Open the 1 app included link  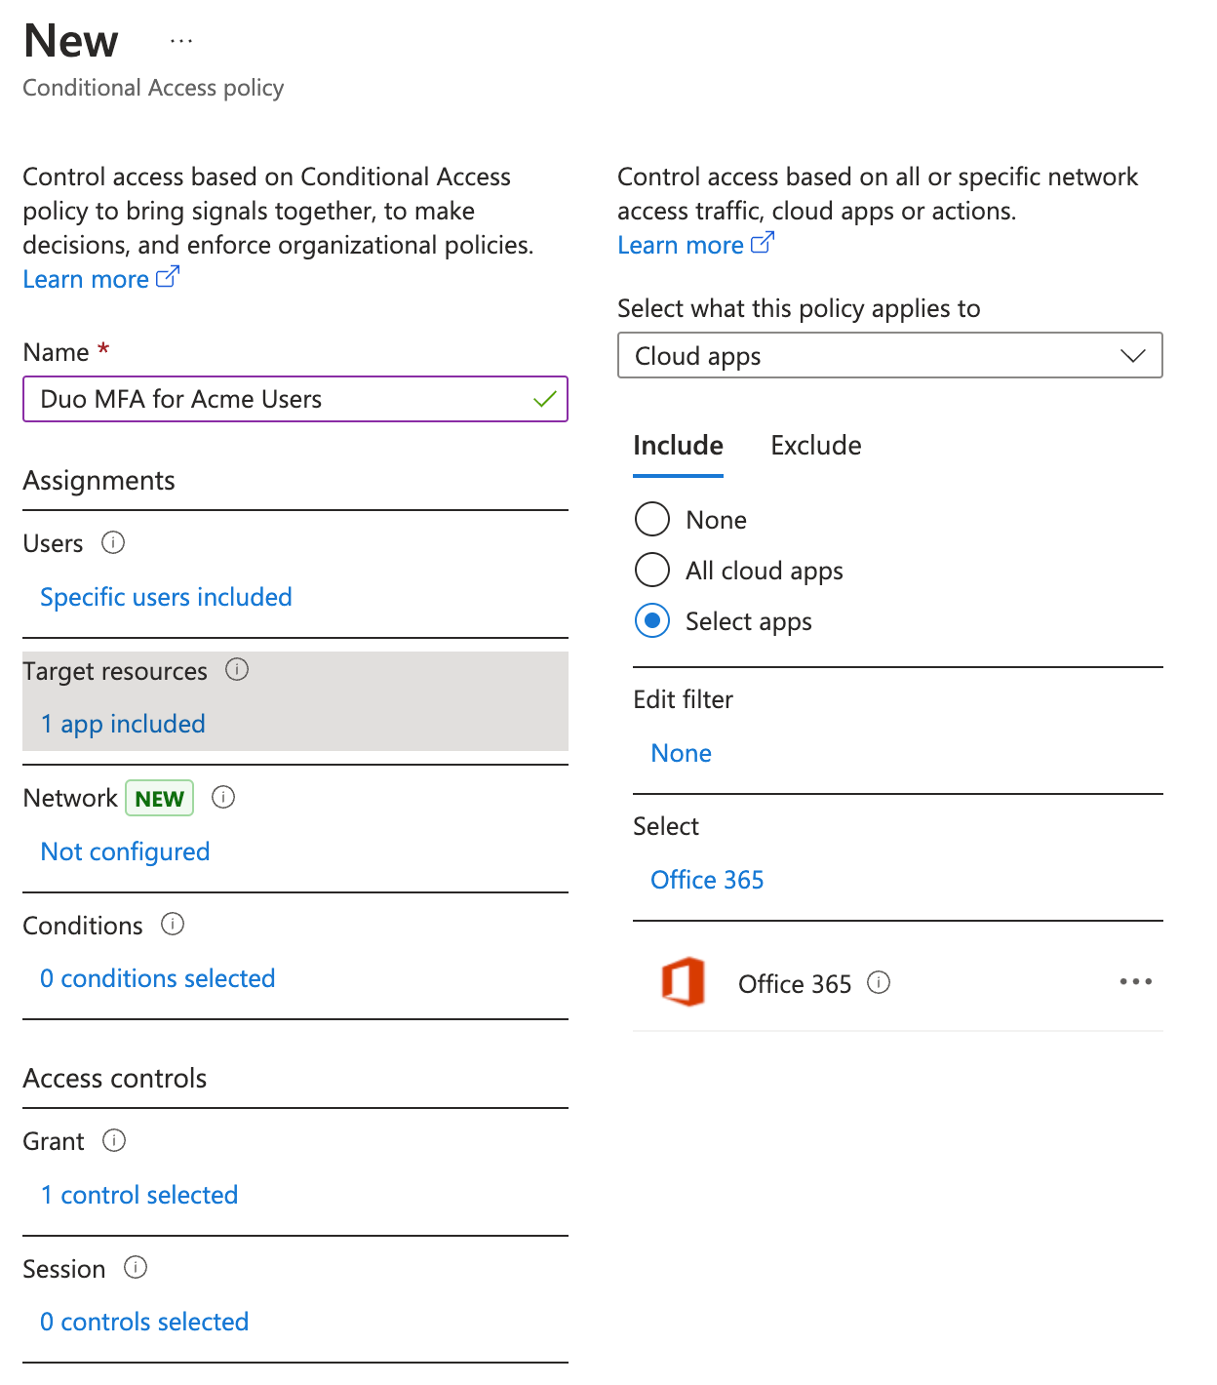click(x=122, y=724)
